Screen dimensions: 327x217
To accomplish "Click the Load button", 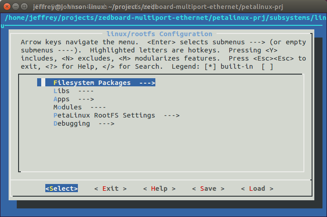I will tap(257, 189).
